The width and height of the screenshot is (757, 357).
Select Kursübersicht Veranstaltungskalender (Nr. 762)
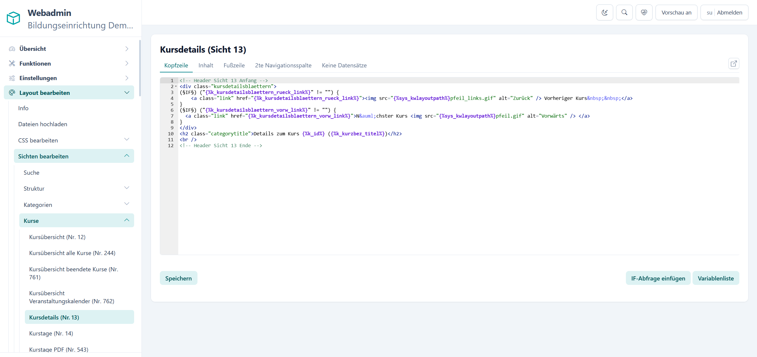pyautogui.click(x=79, y=297)
